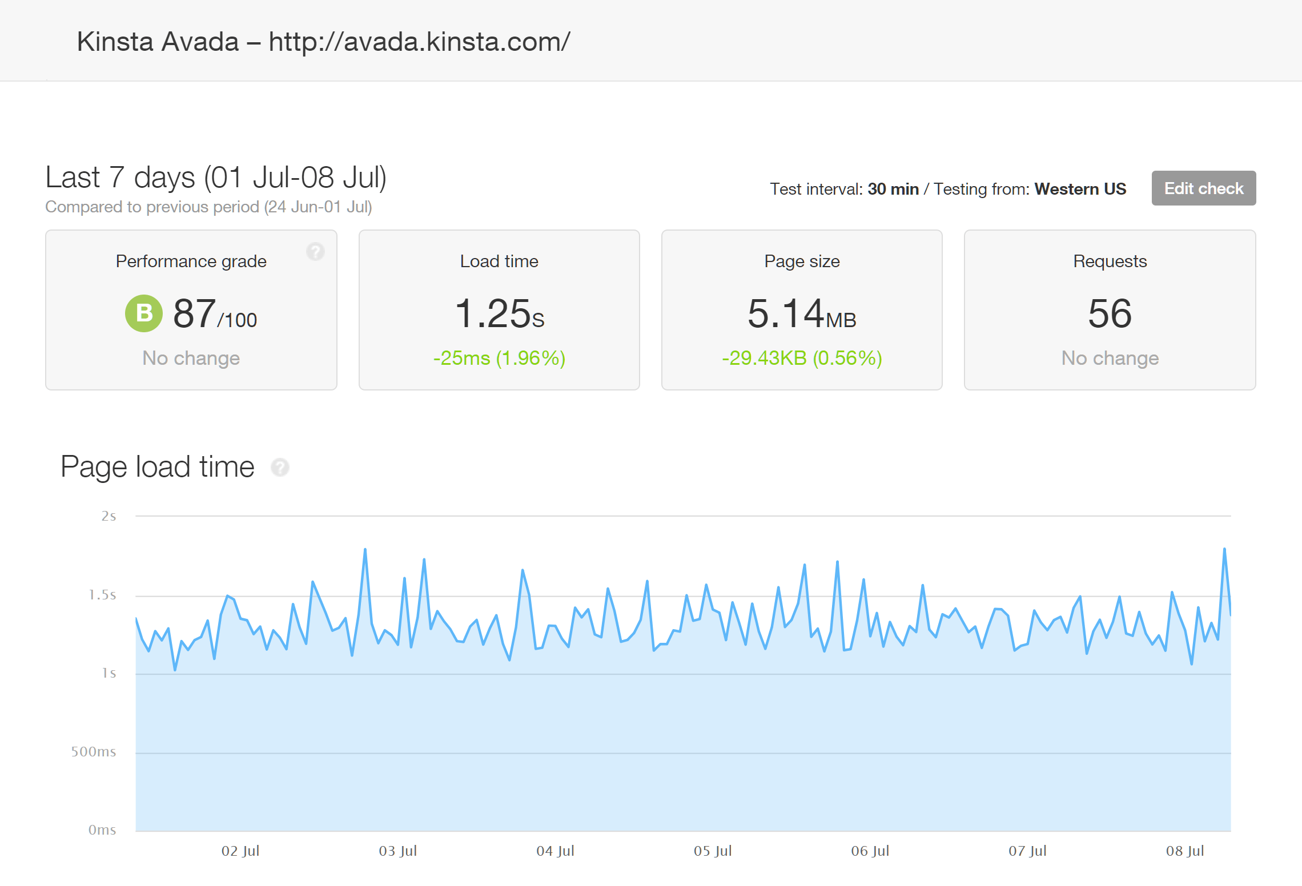The image size is (1302, 886).
Task: Click the 2s y-axis label
Action: (108, 516)
